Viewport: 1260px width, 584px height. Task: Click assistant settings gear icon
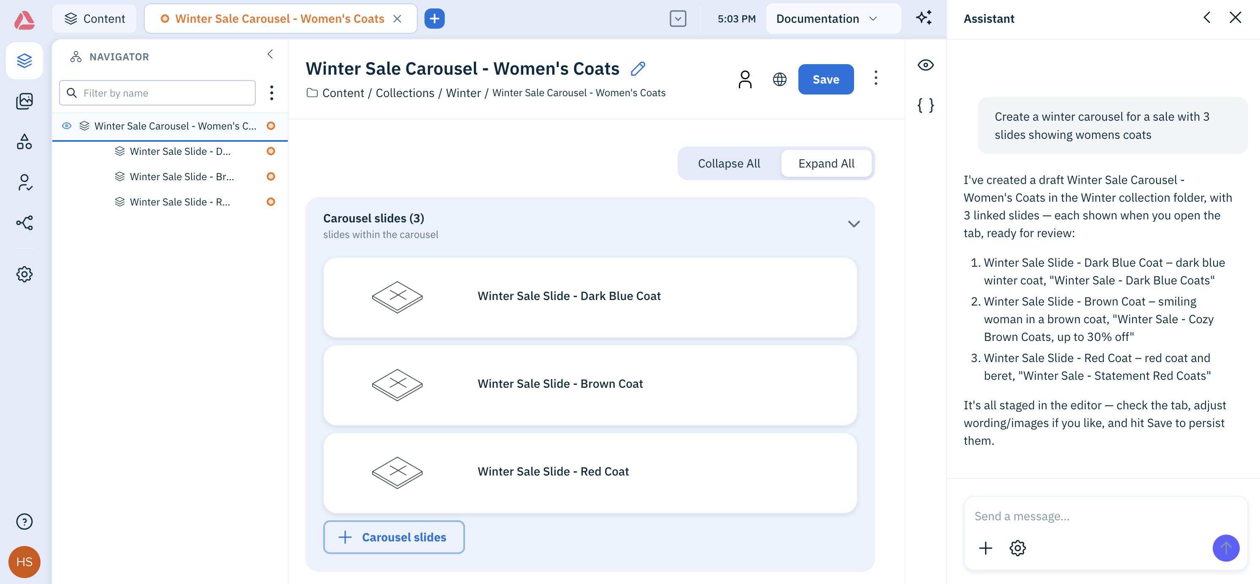(x=1017, y=548)
